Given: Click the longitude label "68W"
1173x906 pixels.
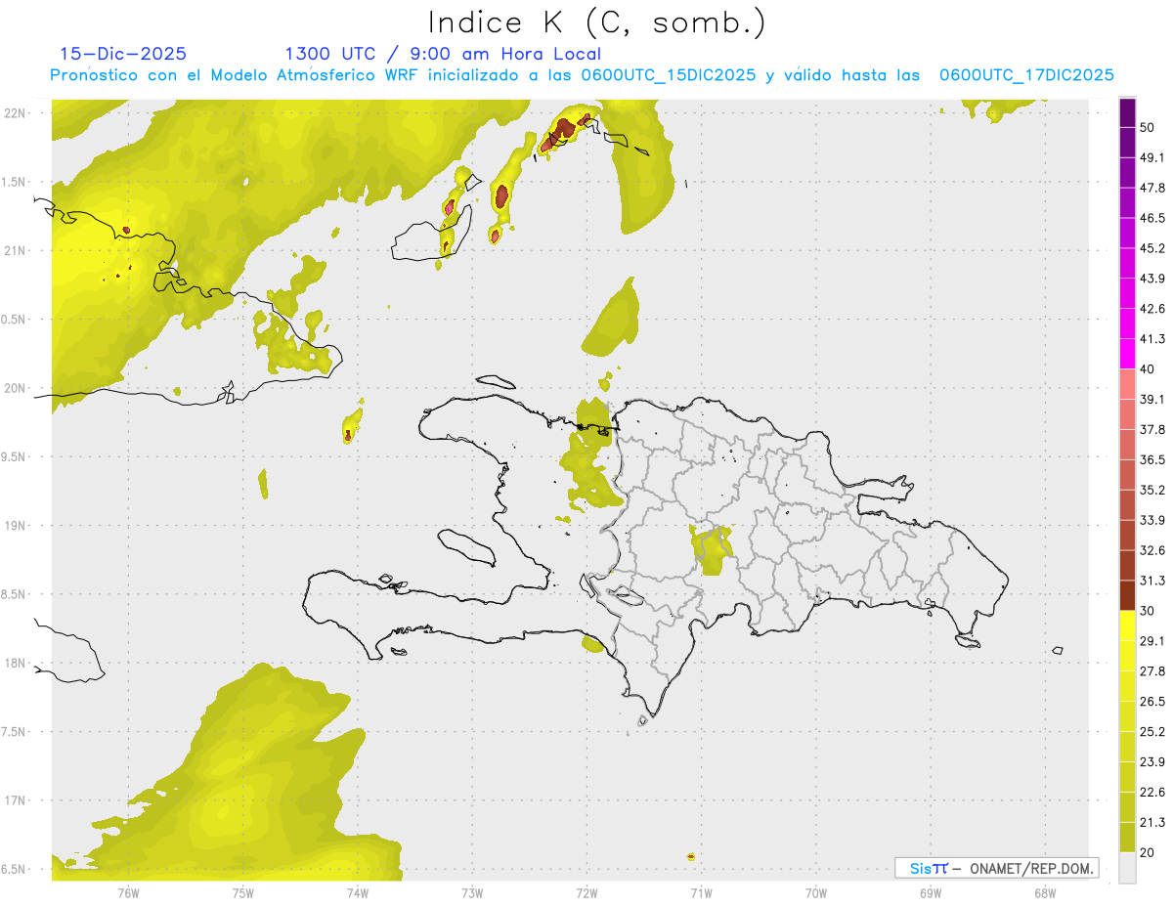Looking at the screenshot, I should 1045,893.
